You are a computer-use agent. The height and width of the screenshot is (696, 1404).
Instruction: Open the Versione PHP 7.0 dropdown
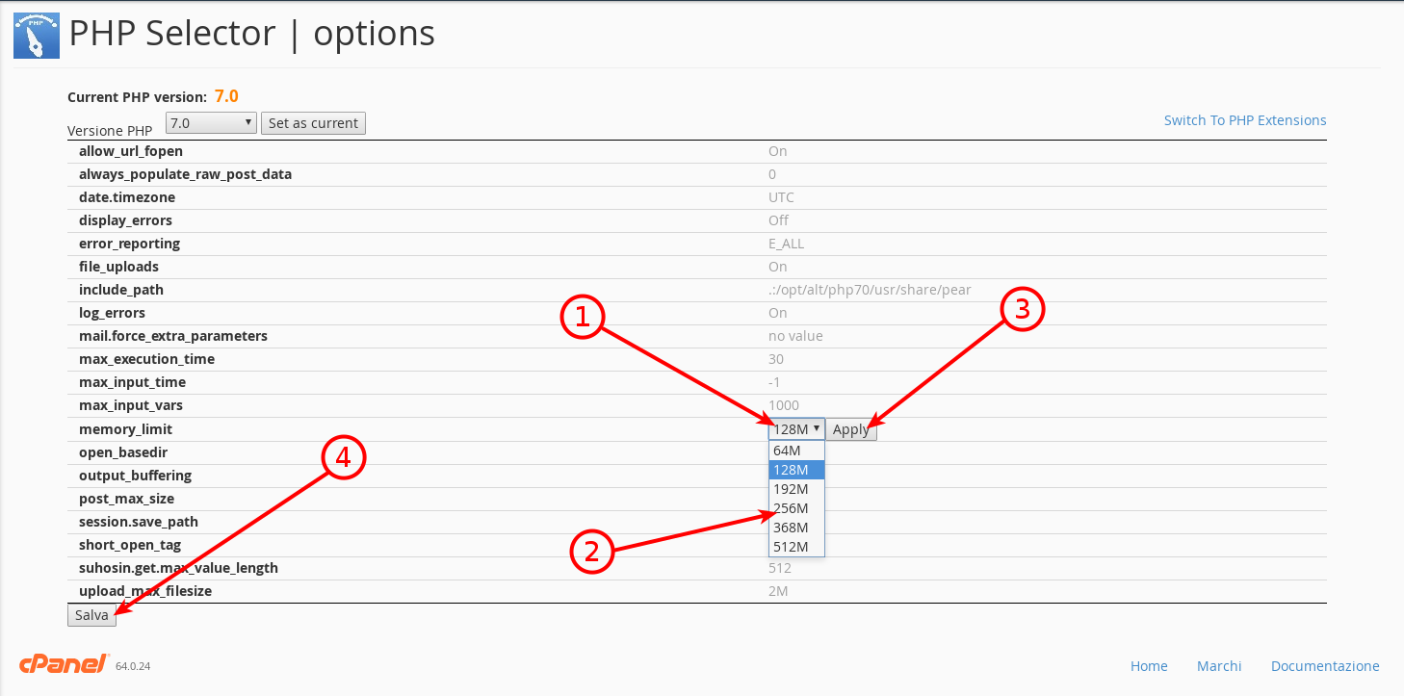tap(211, 123)
